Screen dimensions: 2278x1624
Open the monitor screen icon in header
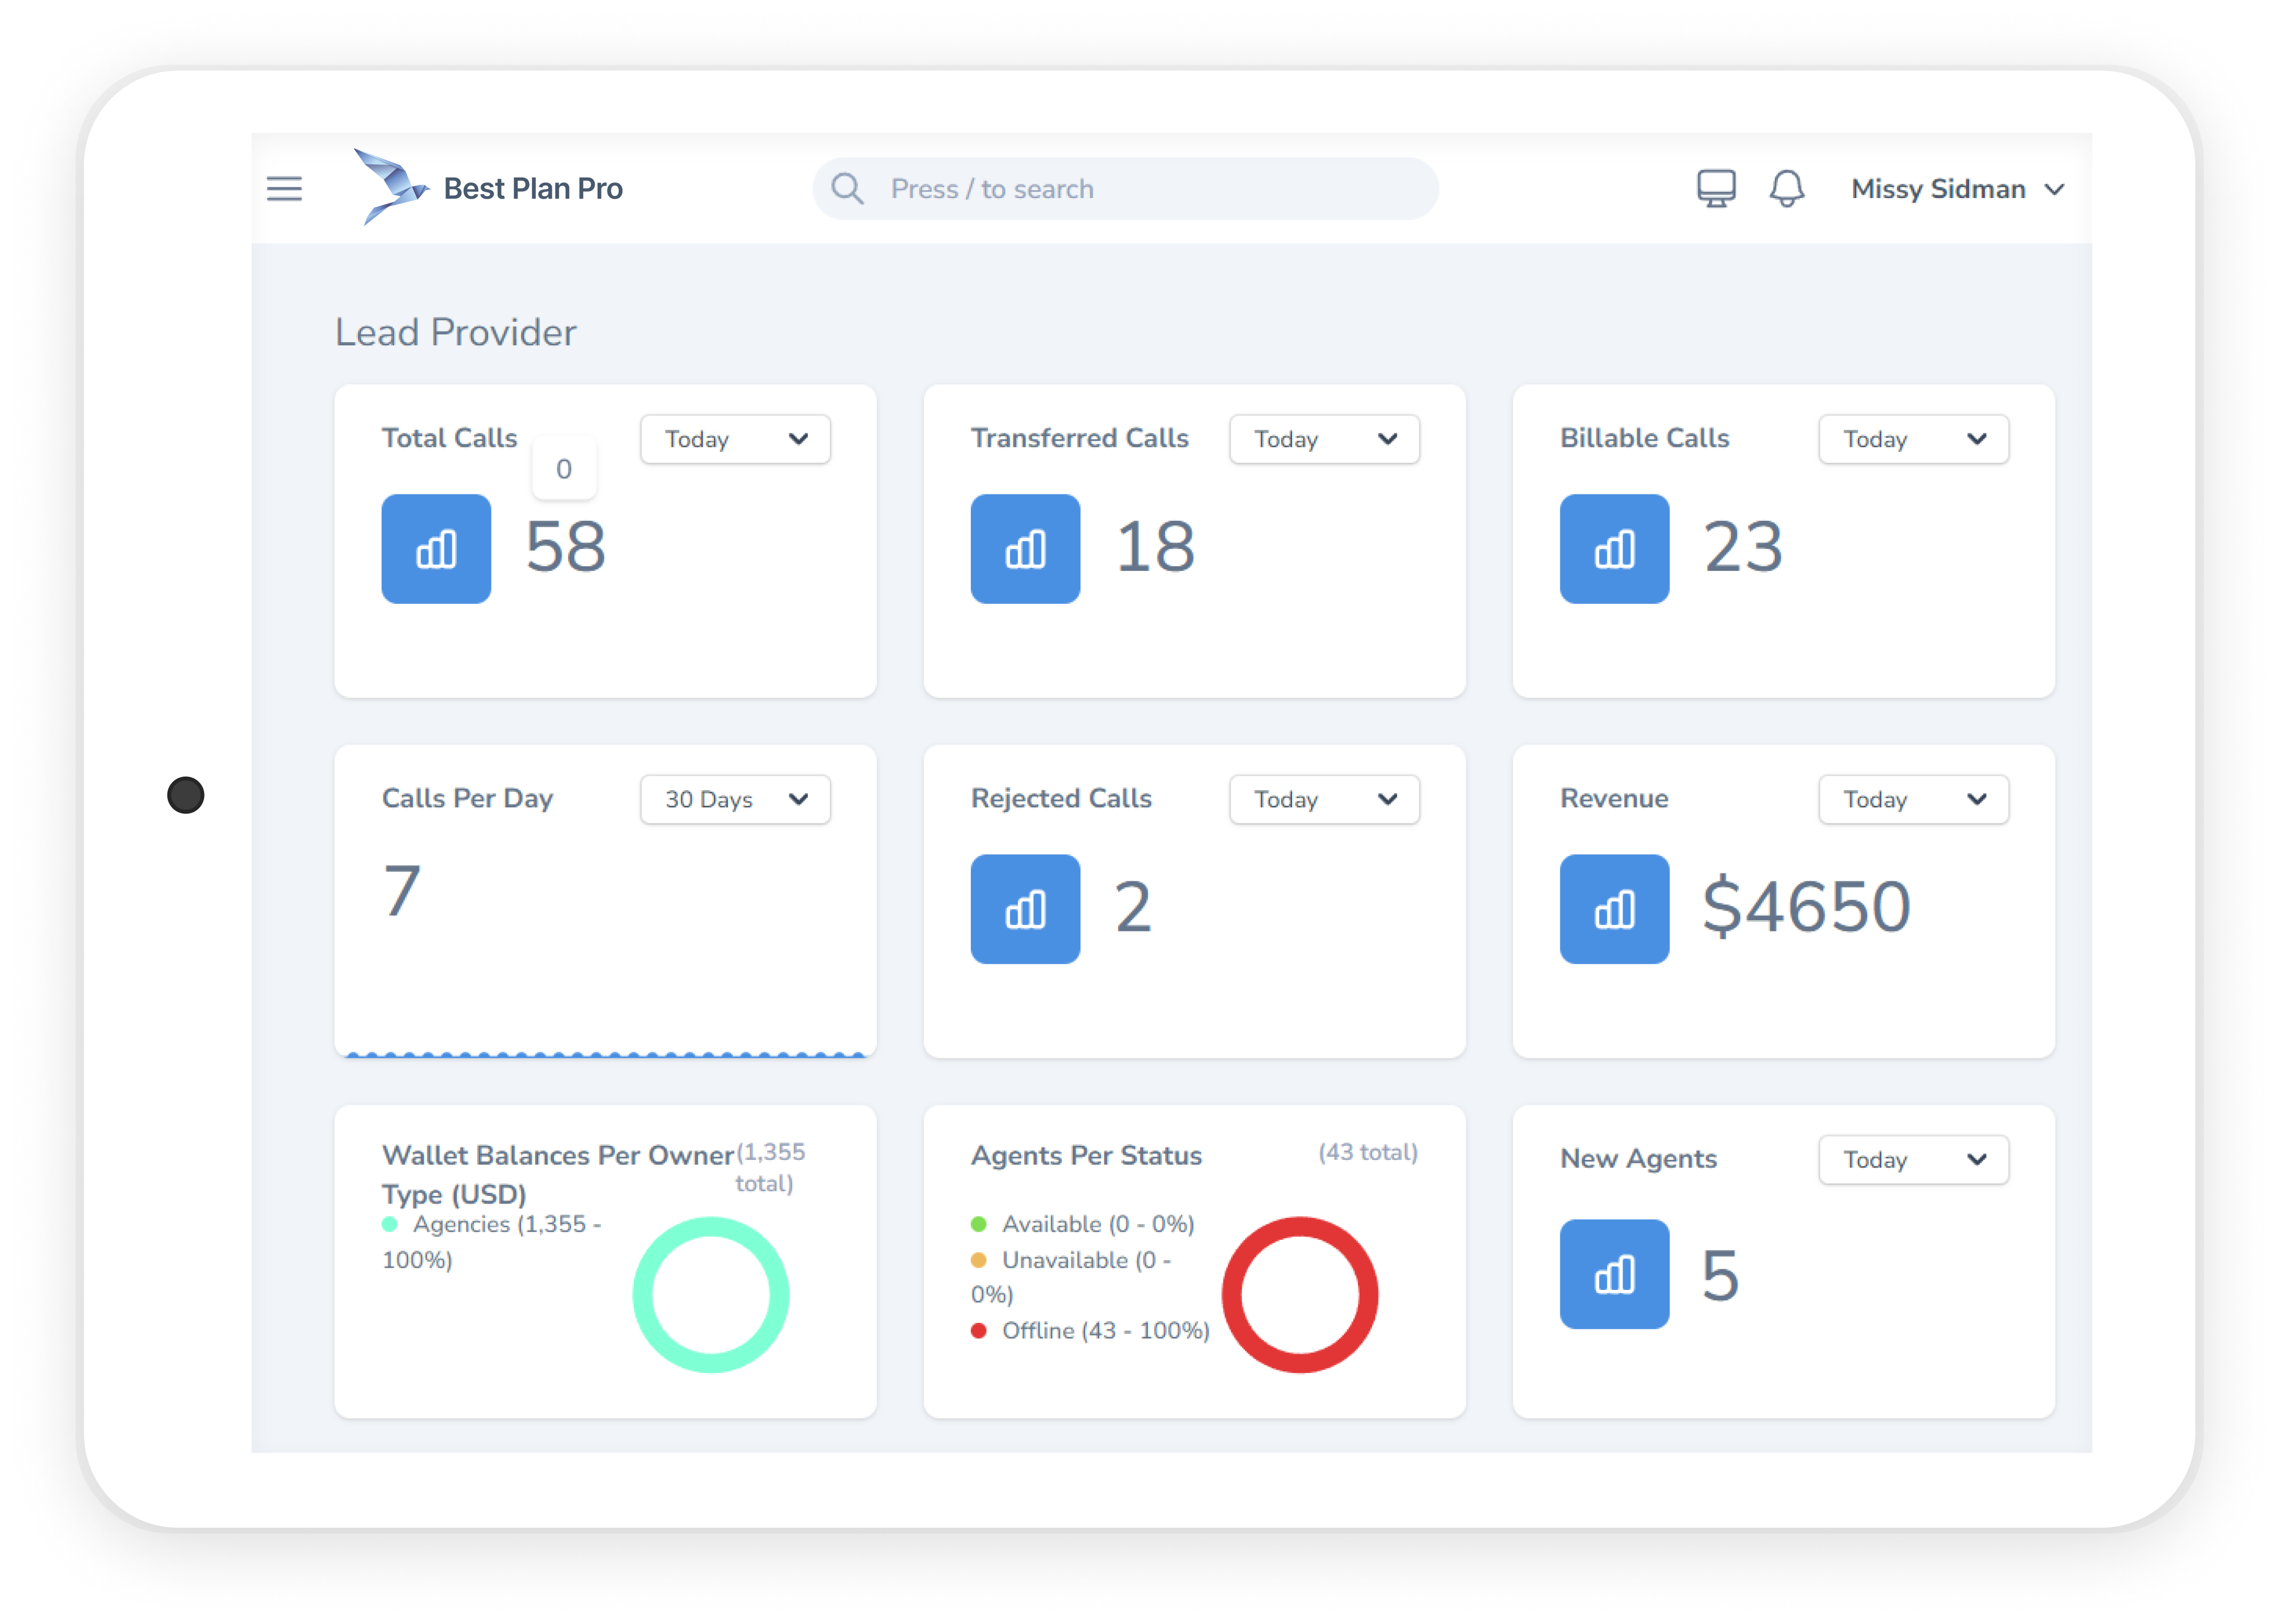[x=1716, y=188]
